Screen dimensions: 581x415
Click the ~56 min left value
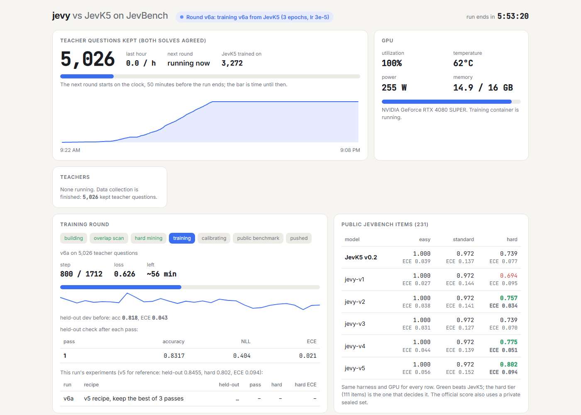[161, 274]
